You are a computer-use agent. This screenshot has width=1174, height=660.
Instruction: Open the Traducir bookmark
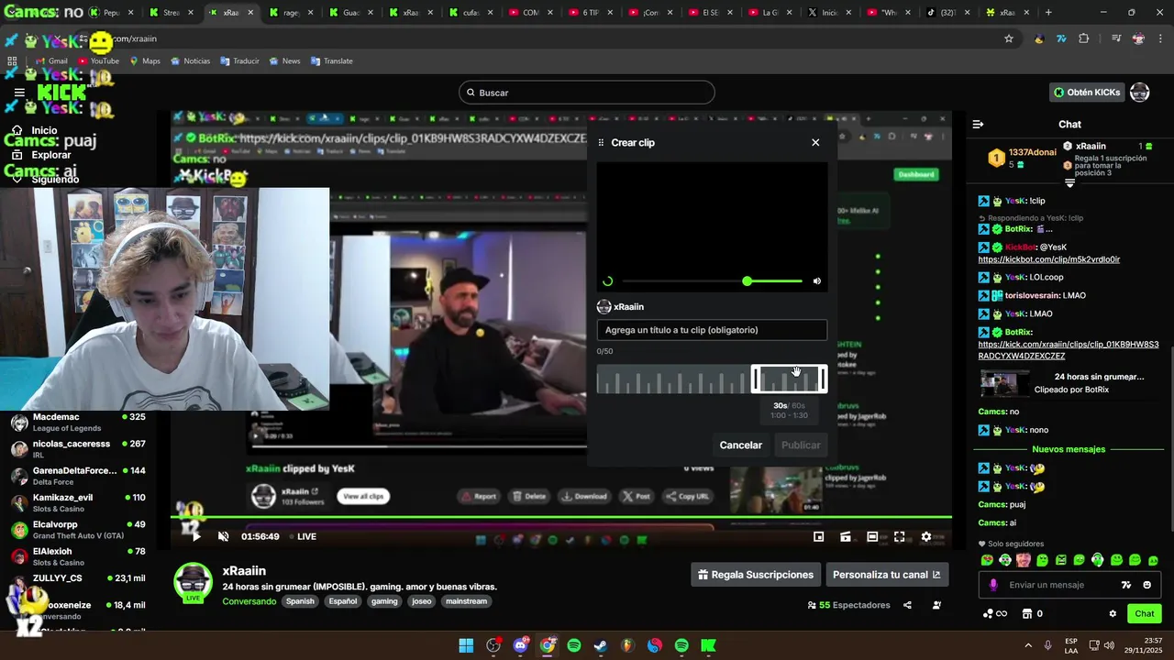click(239, 60)
